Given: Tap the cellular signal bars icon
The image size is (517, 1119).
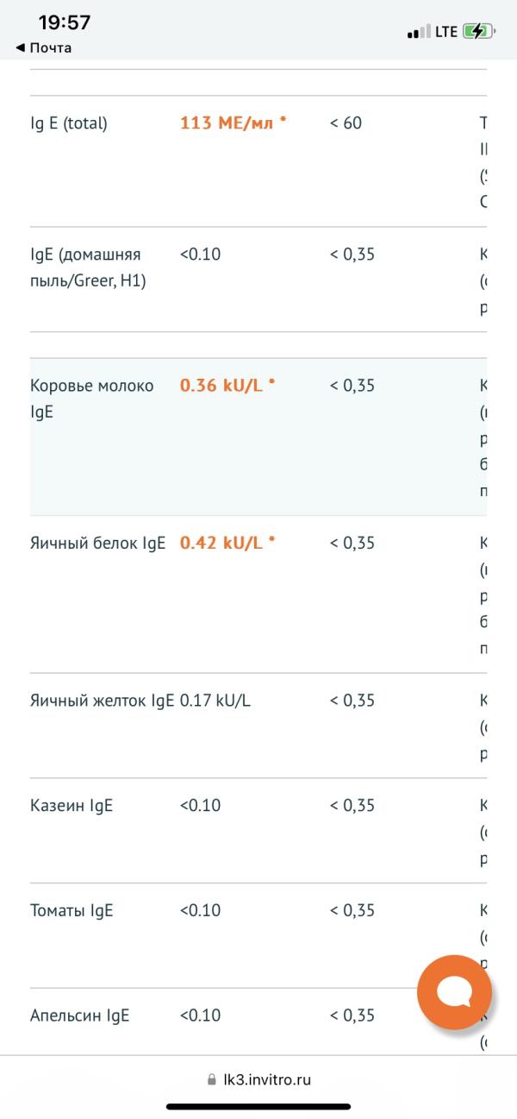Looking at the screenshot, I should coord(419,32).
